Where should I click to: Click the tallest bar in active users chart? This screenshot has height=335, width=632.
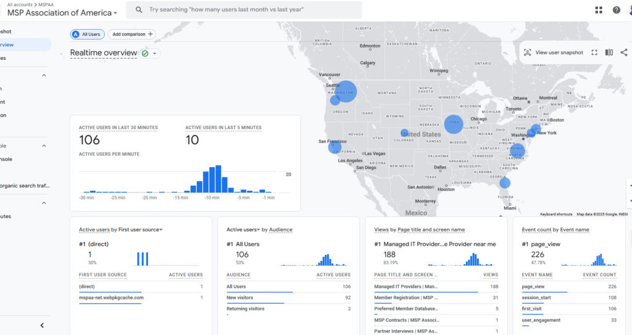[218, 179]
